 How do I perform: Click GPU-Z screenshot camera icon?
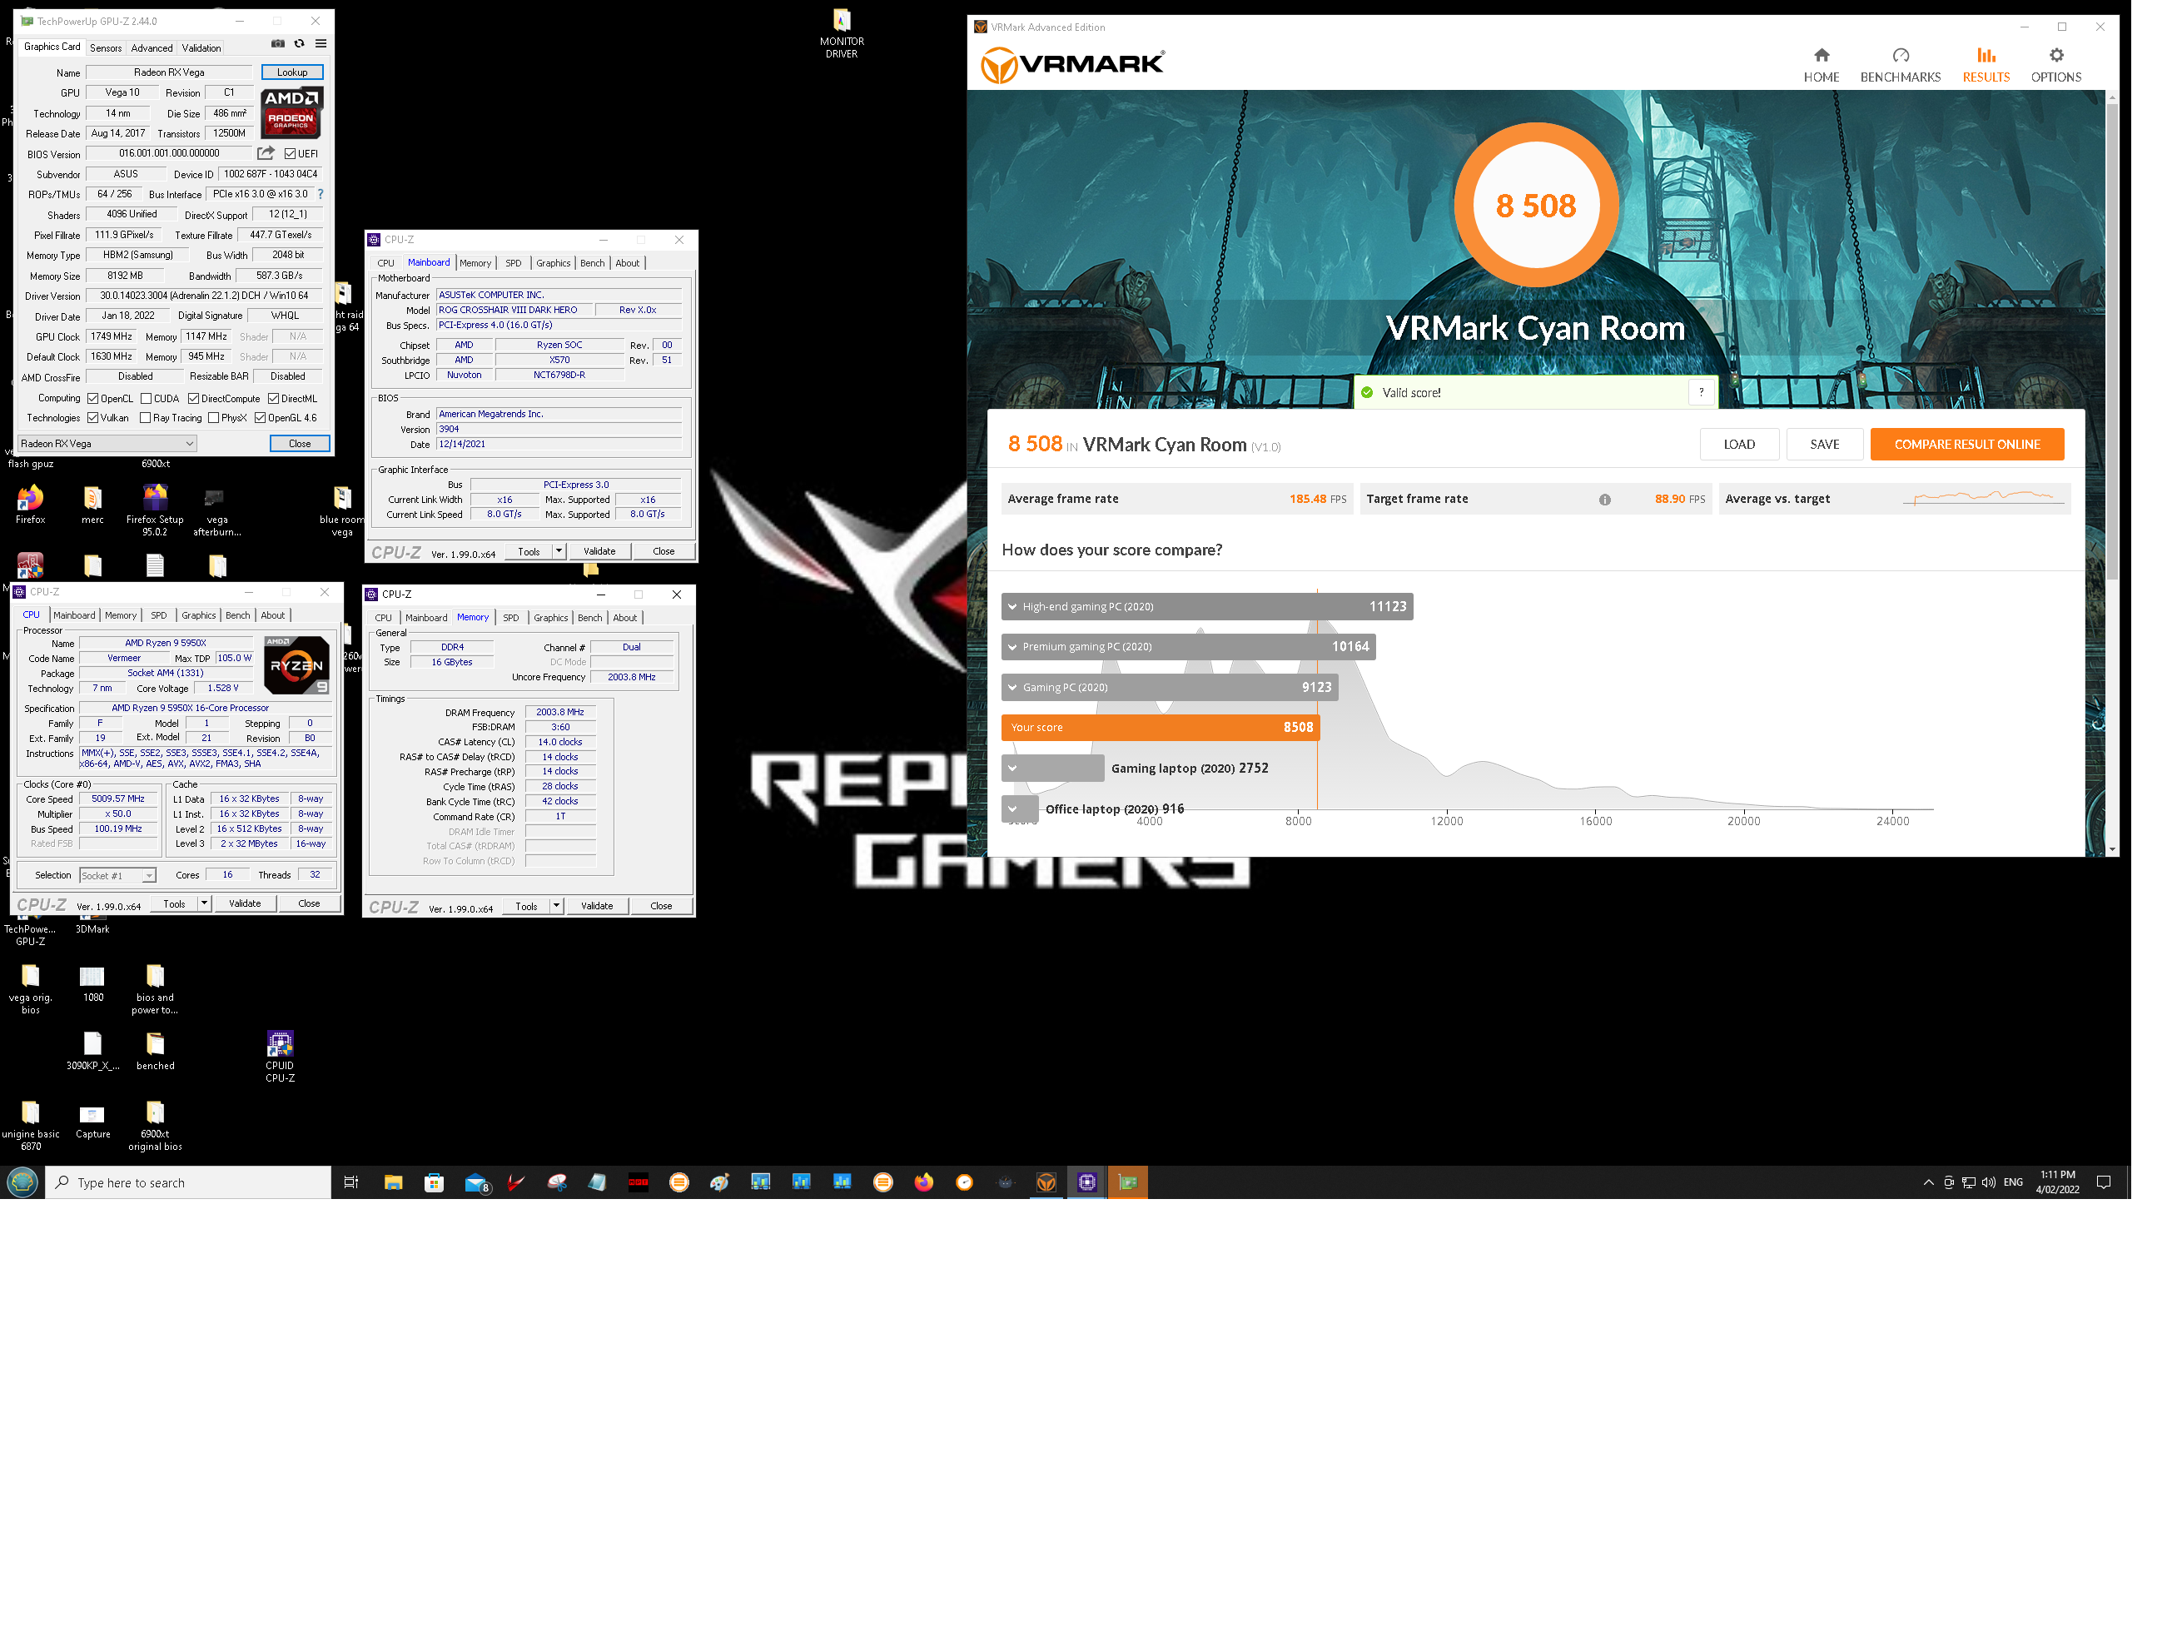[x=277, y=43]
